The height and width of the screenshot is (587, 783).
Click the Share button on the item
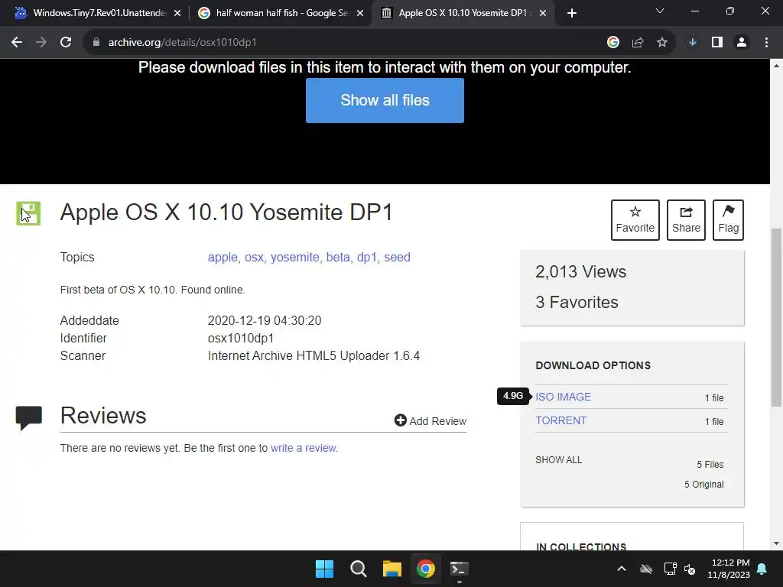tap(686, 220)
